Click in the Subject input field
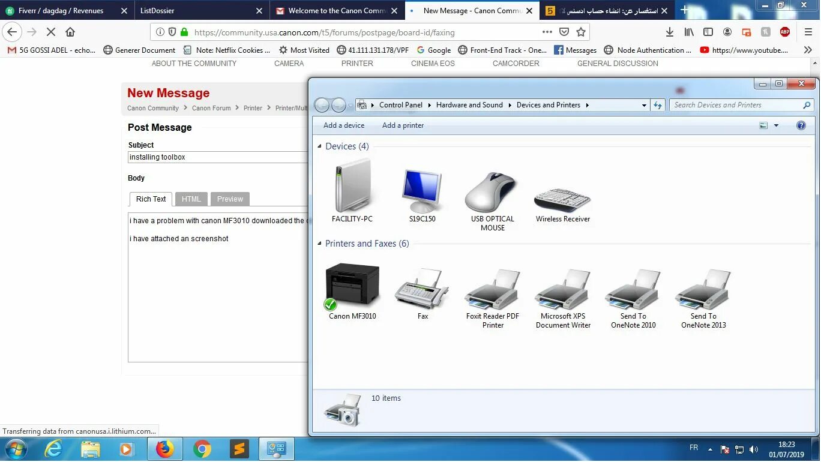This screenshot has width=821, height=462. [218, 157]
